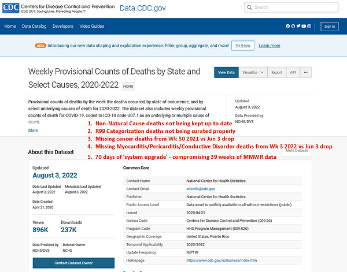This screenshot has height=272, width=347.
Task: Click the Mute Dataset button
Action: 297,151
